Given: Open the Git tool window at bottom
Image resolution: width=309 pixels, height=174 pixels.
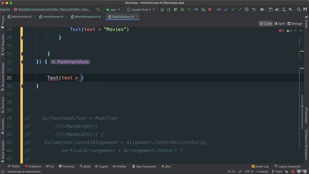Looking at the screenshot, I should click(50, 166).
